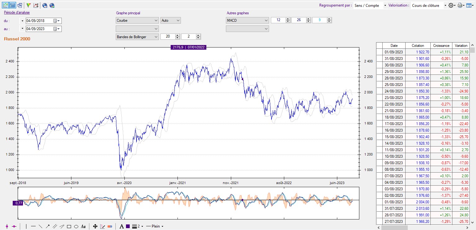Open the line thickness 2 dropdown
Viewport: 476px width, 230px height.
coord(138,226)
